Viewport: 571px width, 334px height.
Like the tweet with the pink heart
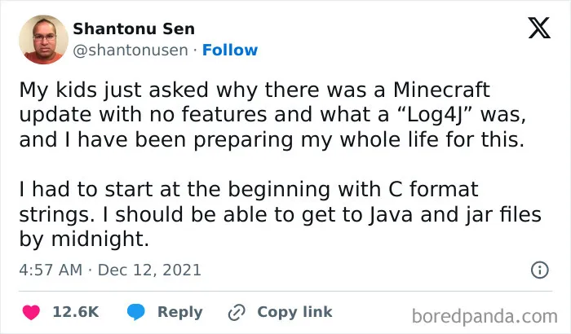click(31, 312)
